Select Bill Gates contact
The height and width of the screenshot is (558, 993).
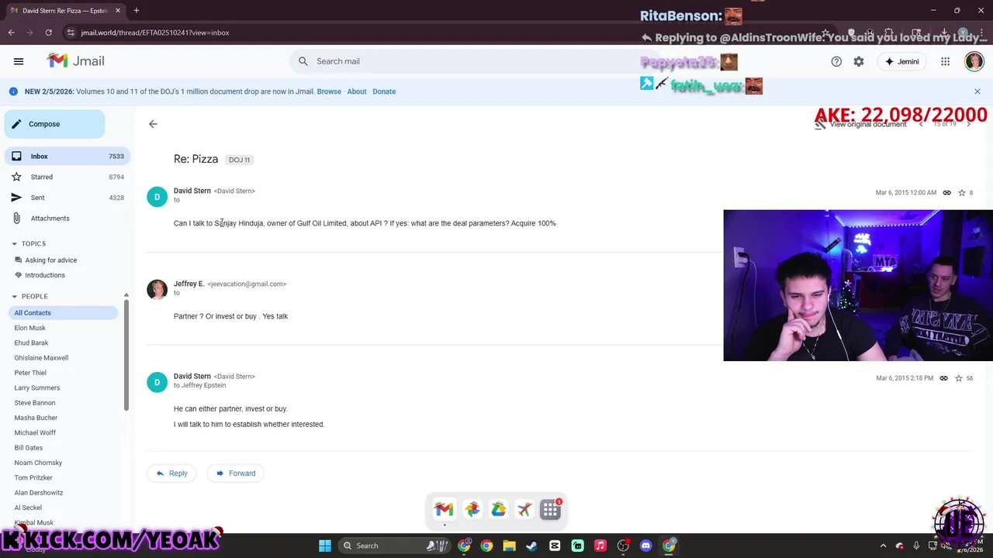[28, 448]
